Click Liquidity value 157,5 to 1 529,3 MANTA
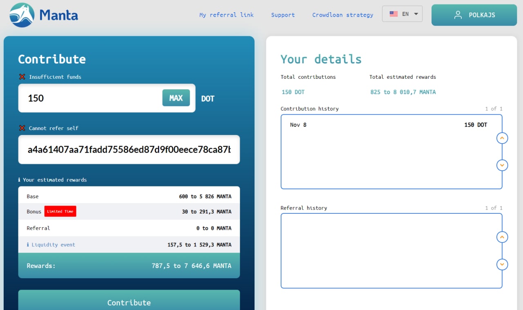The image size is (523, 310). point(199,245)
